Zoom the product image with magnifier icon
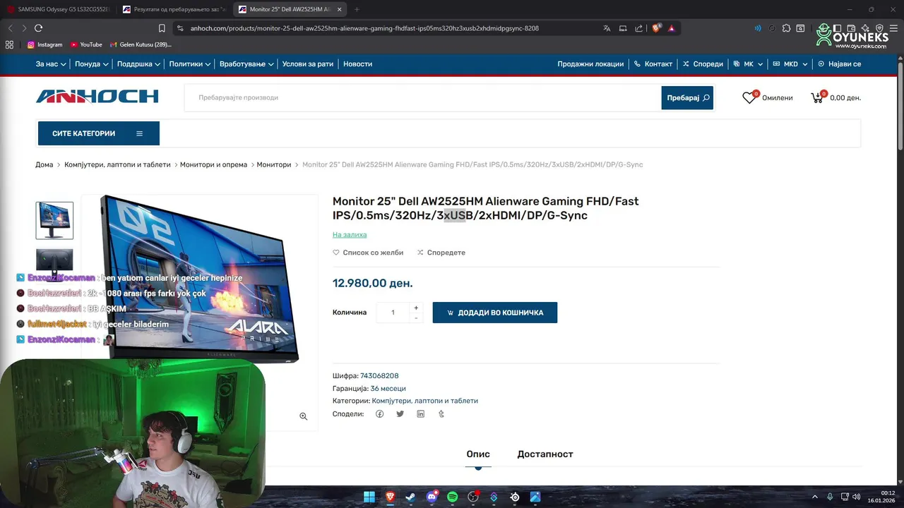This screenshot has width=904, height=508. [x=304, y=416]
